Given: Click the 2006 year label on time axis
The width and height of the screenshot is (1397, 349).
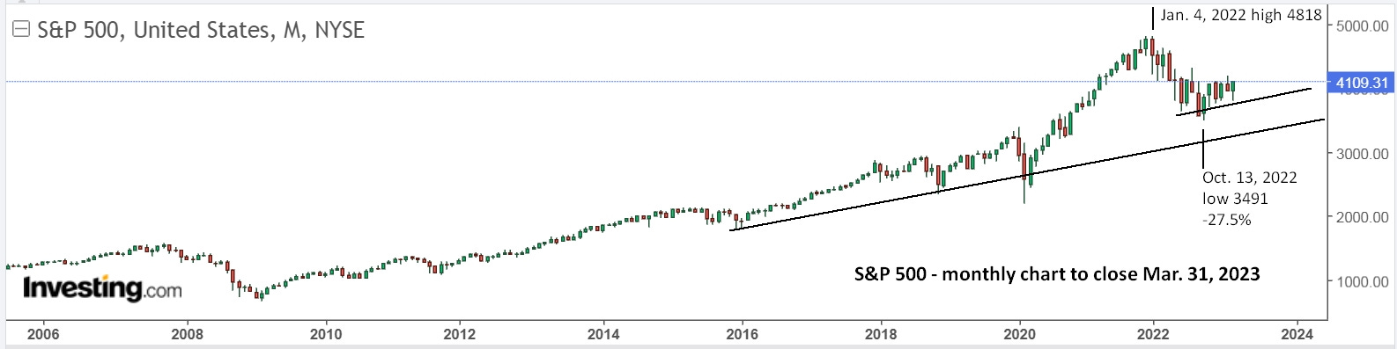Looking at the screenshot, I should tap(43, 334).
